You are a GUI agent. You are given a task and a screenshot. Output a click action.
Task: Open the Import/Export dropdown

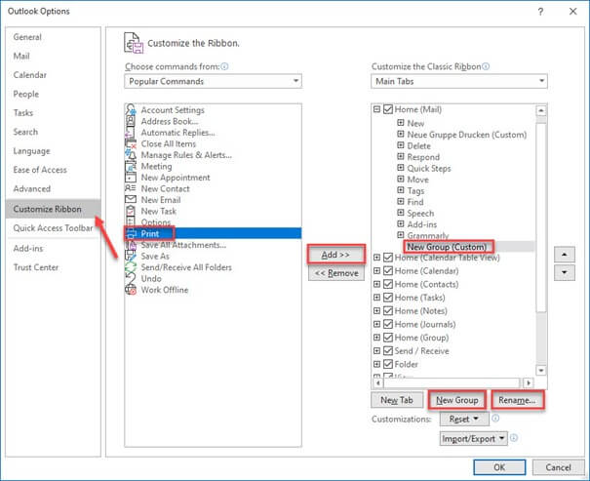pos(474,439)
